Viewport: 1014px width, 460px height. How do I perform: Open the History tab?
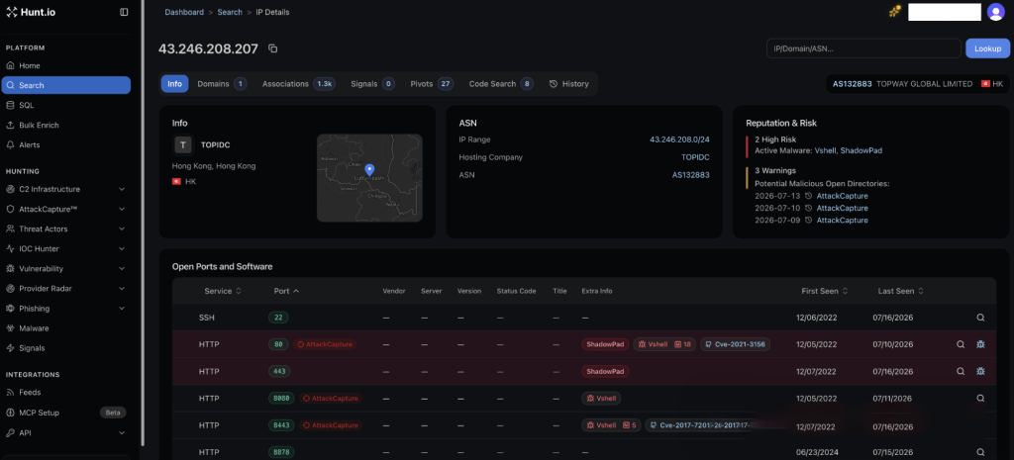point(569,84)
